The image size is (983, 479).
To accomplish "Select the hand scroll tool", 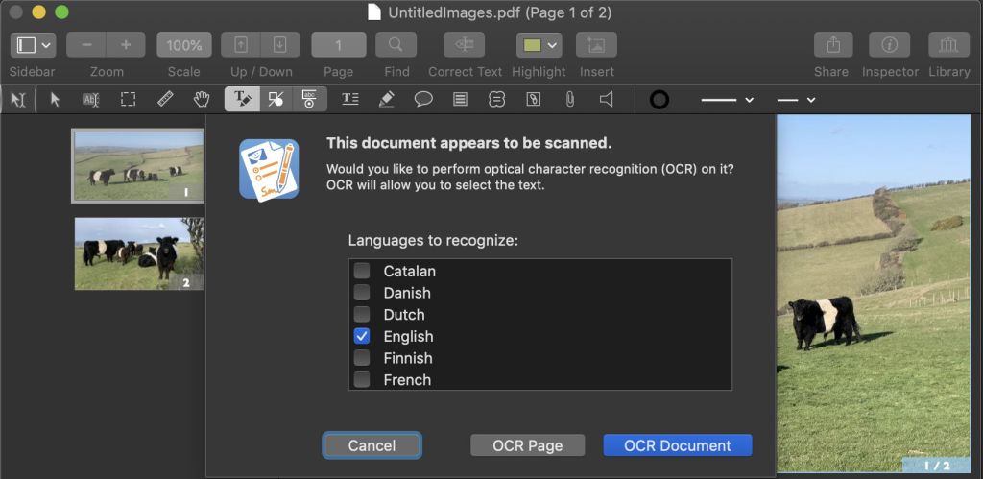I will (202, 99).
